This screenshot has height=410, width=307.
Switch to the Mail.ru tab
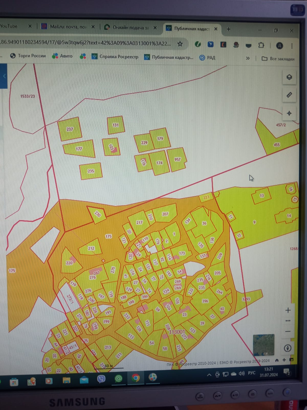click(x=68, y=27)
